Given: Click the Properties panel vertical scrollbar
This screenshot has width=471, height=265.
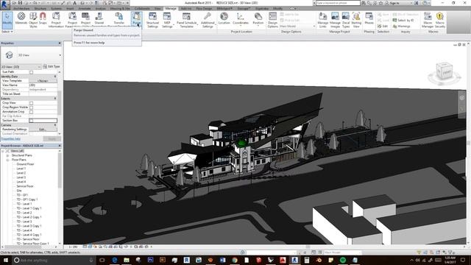Looking at the screenshot, I should (x=60, y=102).
